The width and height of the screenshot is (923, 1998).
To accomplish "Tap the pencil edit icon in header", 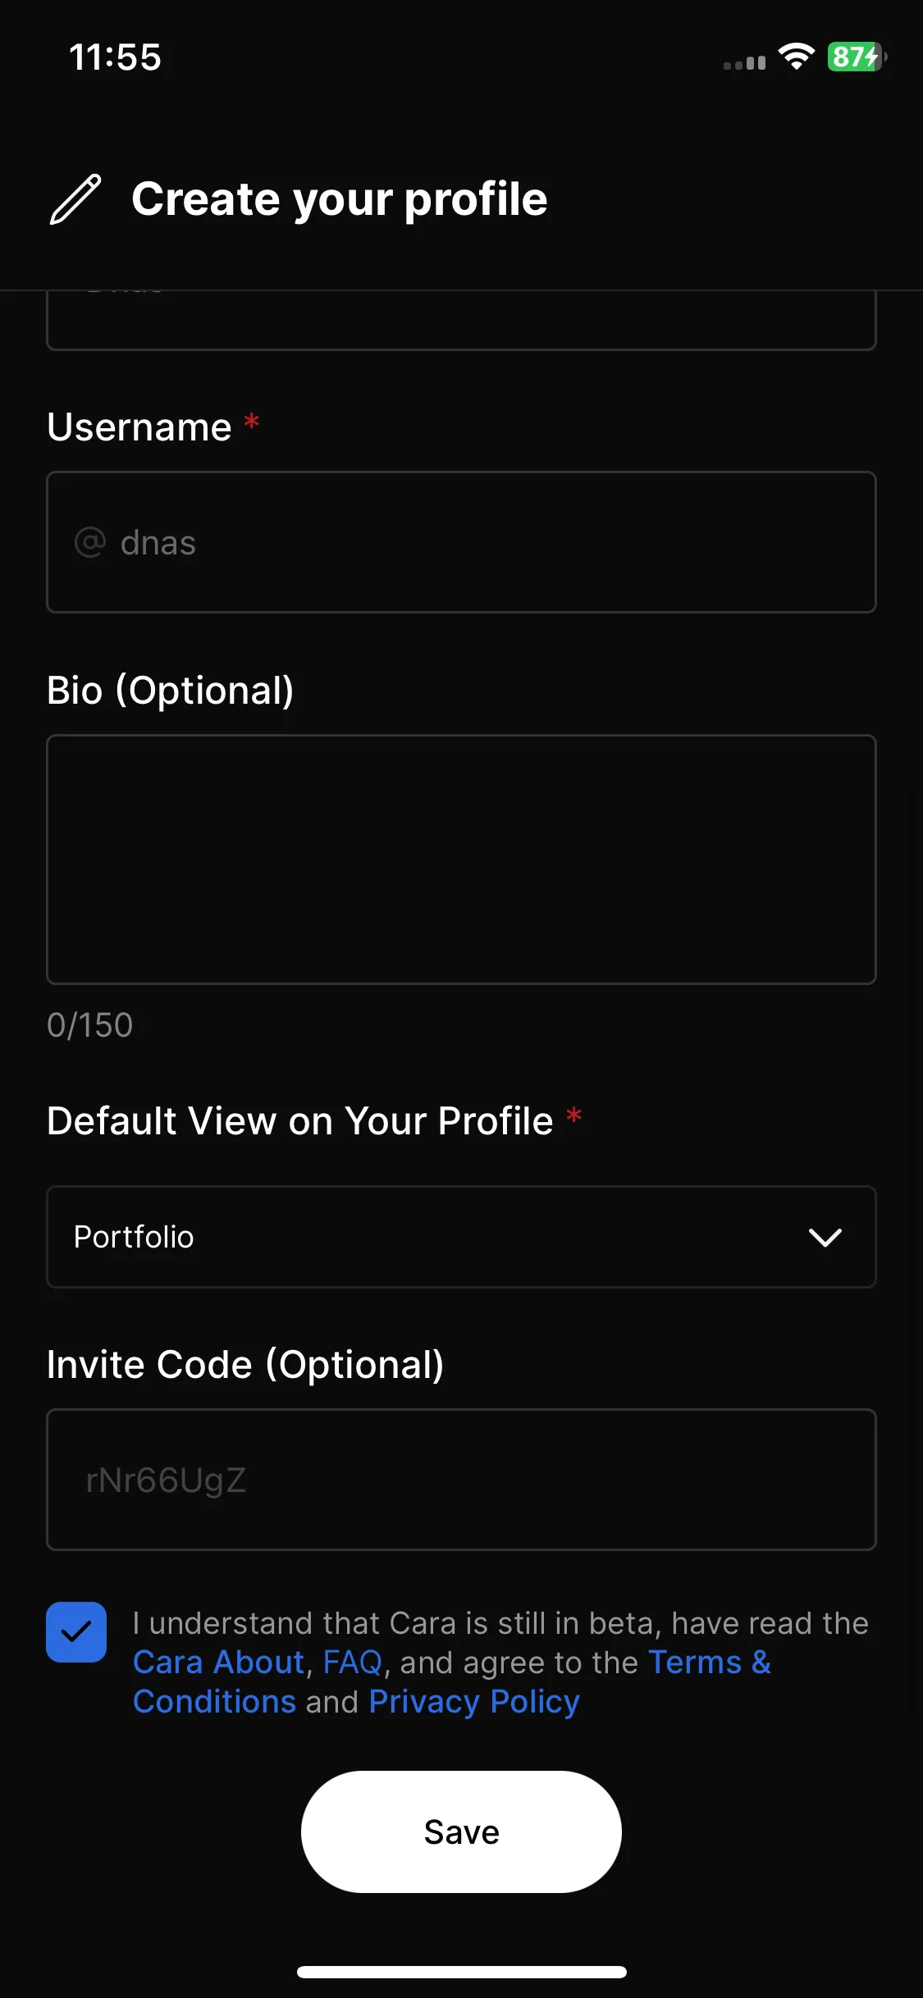I will 75,199.
